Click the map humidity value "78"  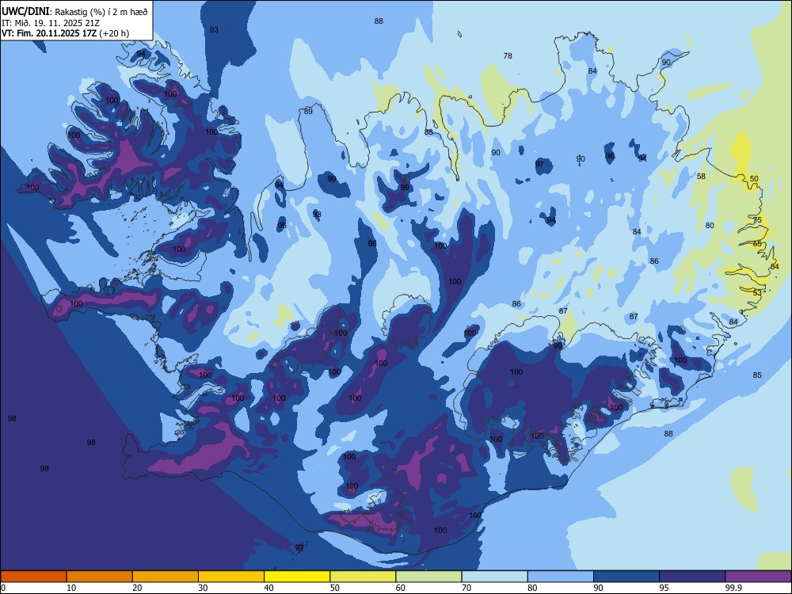point(508,56)
